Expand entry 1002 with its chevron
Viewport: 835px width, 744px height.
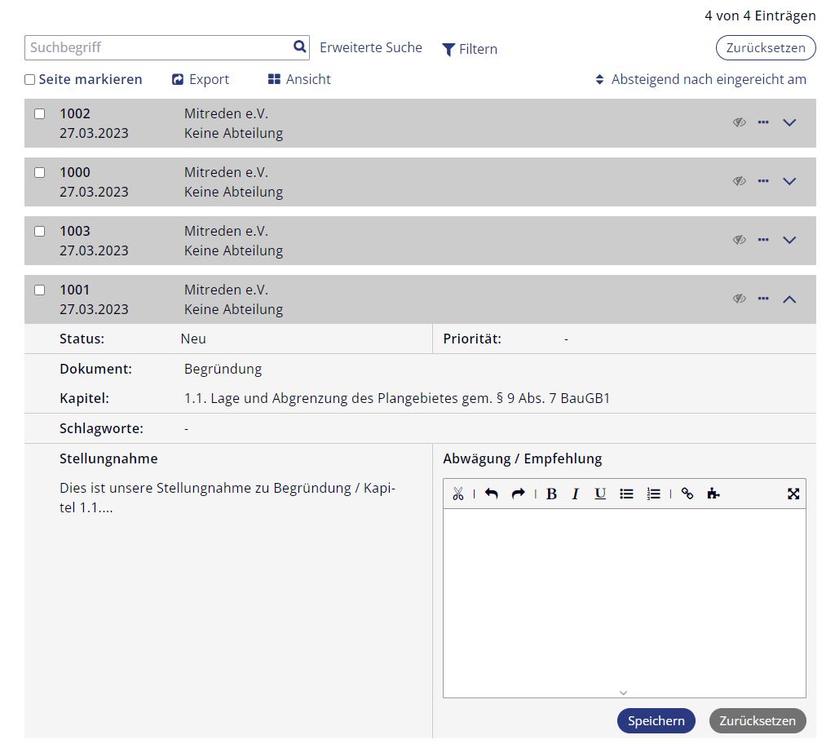[x=789, y=123]
